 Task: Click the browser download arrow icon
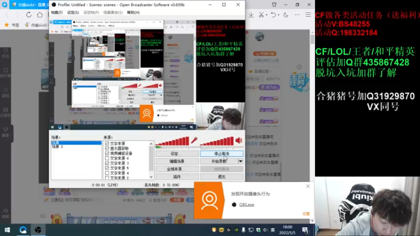251,15
